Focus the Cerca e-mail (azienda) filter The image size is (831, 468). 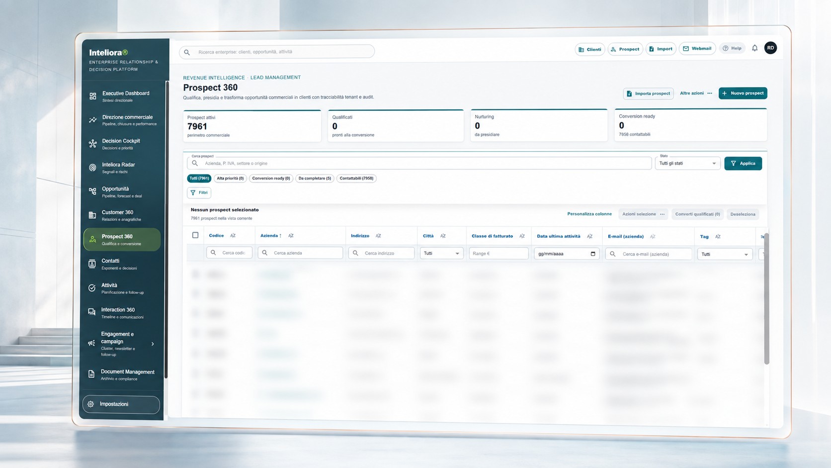(648, 254)
